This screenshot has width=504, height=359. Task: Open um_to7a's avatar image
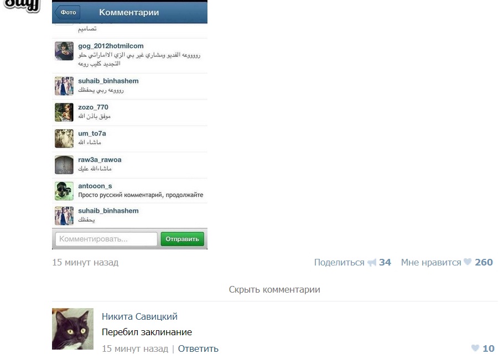[x=64, y=138]
